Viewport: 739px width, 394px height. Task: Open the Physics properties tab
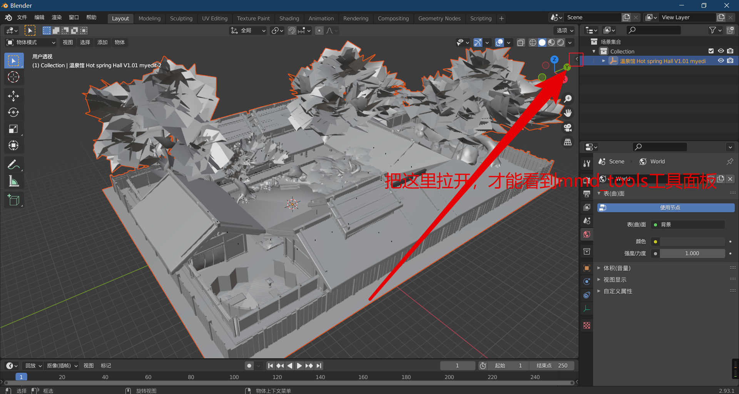click(587, 295)
